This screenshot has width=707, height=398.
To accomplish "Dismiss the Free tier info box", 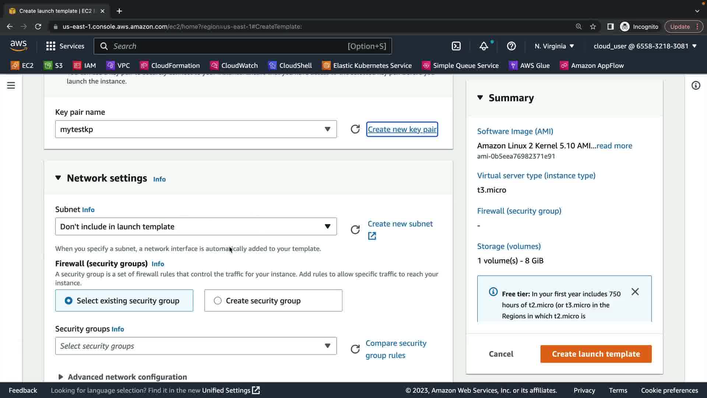I will [x=635, y=292].
